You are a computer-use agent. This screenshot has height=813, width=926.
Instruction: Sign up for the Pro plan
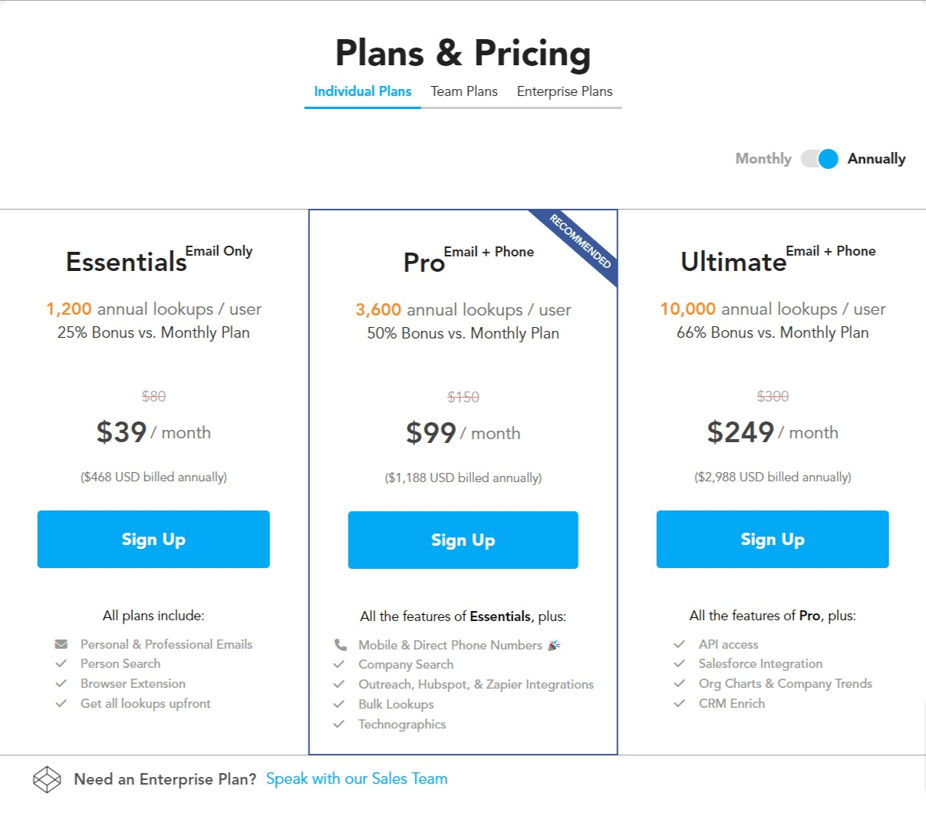(x=463, y=540)
